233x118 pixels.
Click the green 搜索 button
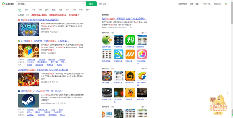pyautogui.click(x=91, y=4)
